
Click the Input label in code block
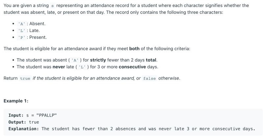click(x=16, y=115)
